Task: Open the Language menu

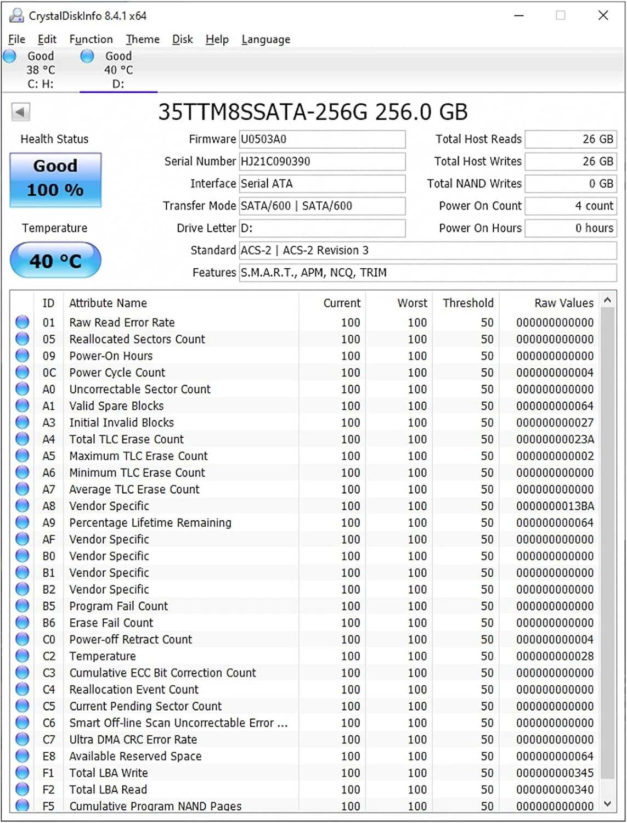Action: [x=265, y=39]
